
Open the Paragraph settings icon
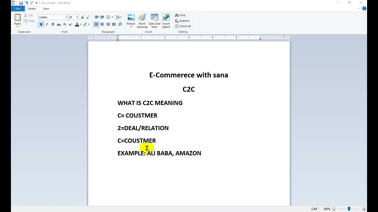[x=120, y=24]
